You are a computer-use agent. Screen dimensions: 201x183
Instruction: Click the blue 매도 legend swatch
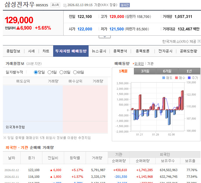click(x=164, y=78)
